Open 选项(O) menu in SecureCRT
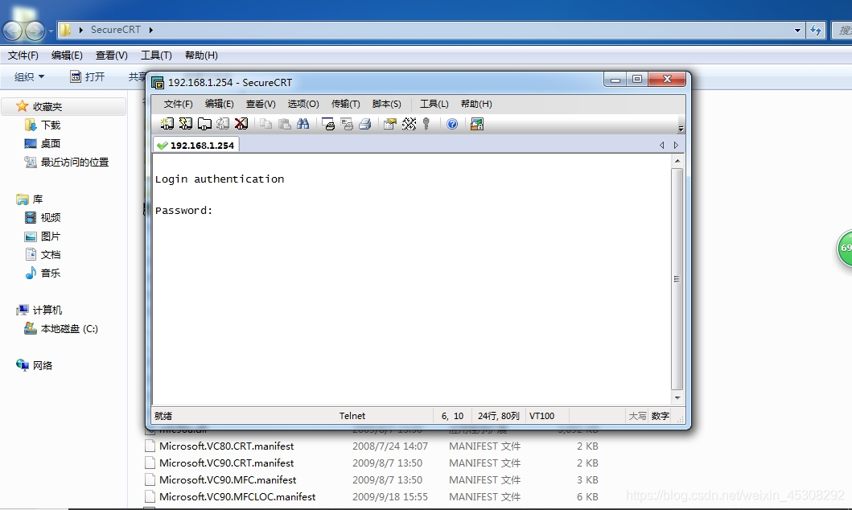This screenshot has width=852, height=510. (x=303, y=104)
